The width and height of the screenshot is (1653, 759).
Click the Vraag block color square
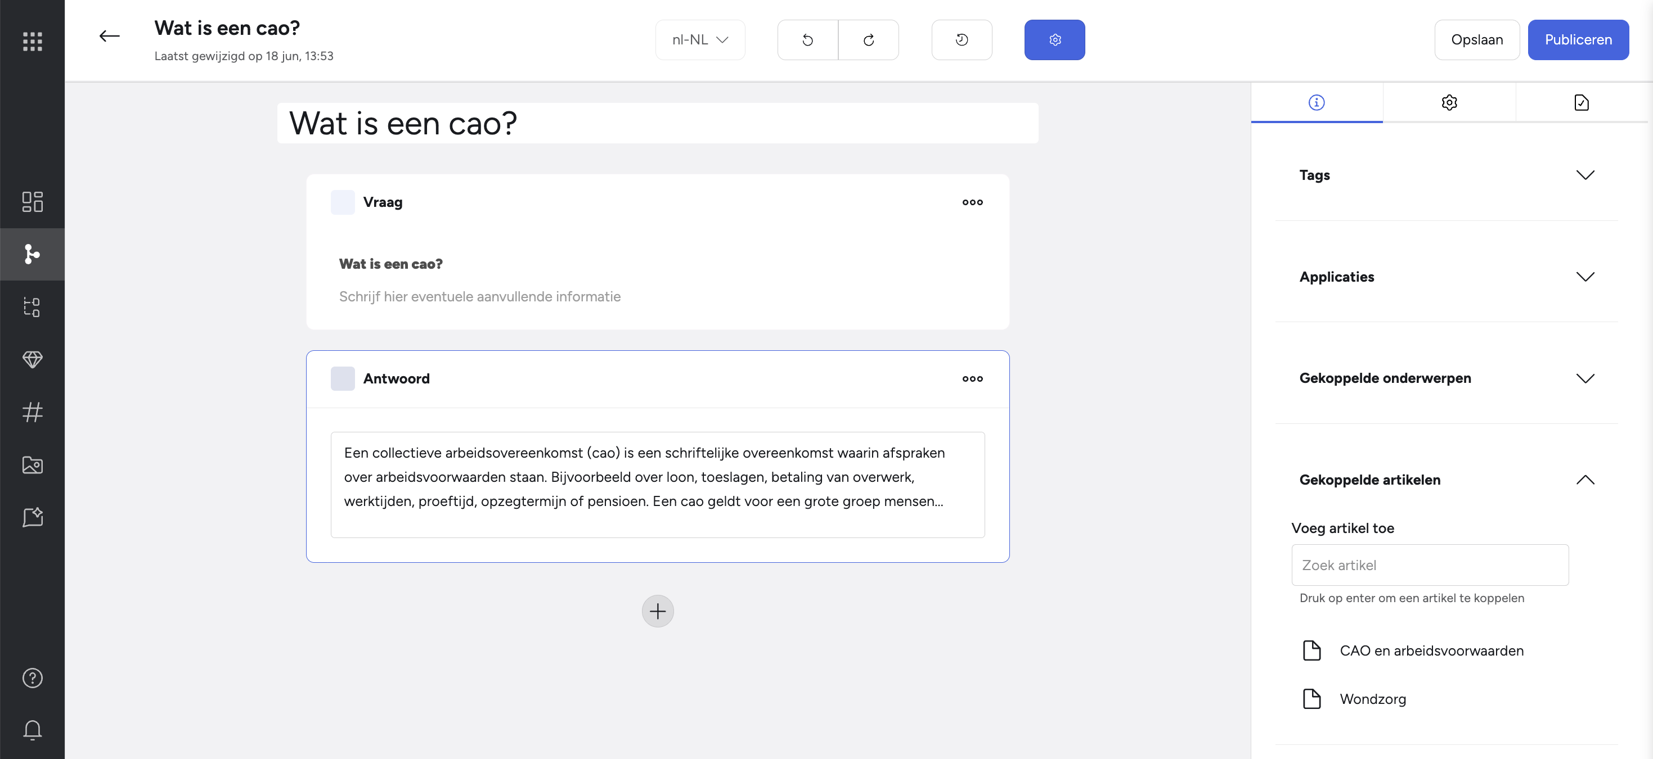coord(343,202)
